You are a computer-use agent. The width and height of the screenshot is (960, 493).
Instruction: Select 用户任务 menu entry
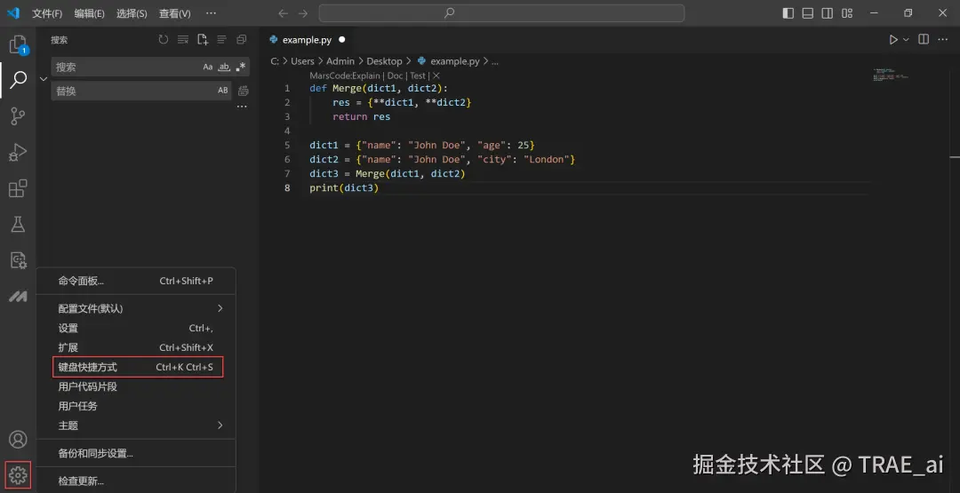136,406
